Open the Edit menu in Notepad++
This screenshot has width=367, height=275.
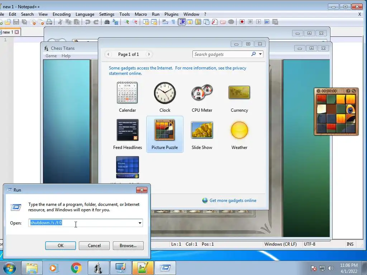[13, 14]
